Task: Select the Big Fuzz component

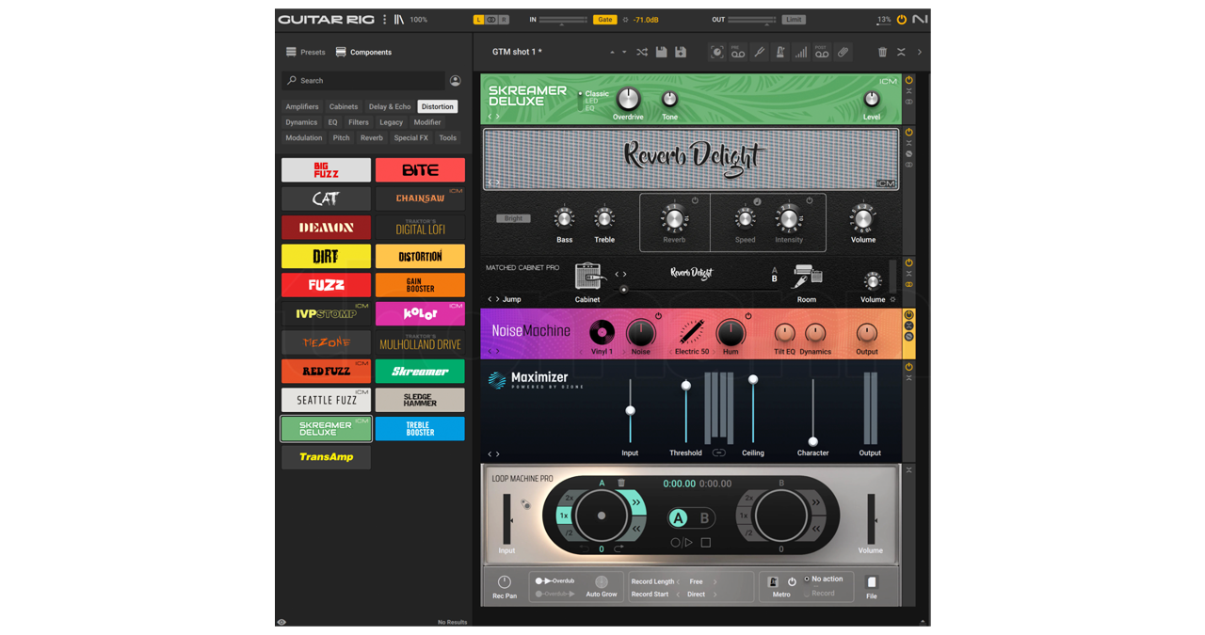Action: (x=326, y=170)
